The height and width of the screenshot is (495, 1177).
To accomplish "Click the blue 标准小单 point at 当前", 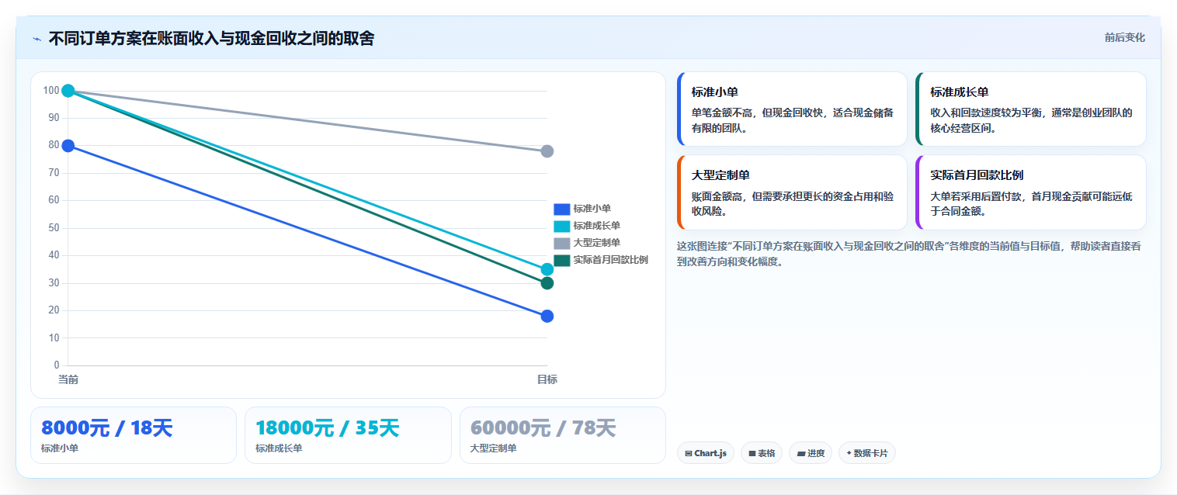I will (68, 146).
